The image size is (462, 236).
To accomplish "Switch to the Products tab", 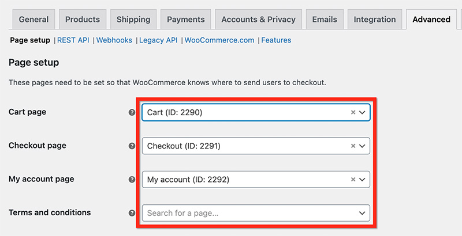I will 83,20.
